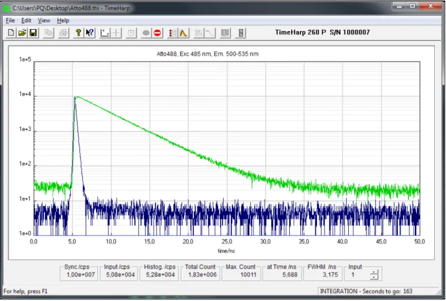Click the 25,0 x-axis tick label
This screenshot has width=446, height=301.
click(x=227, y=241)
